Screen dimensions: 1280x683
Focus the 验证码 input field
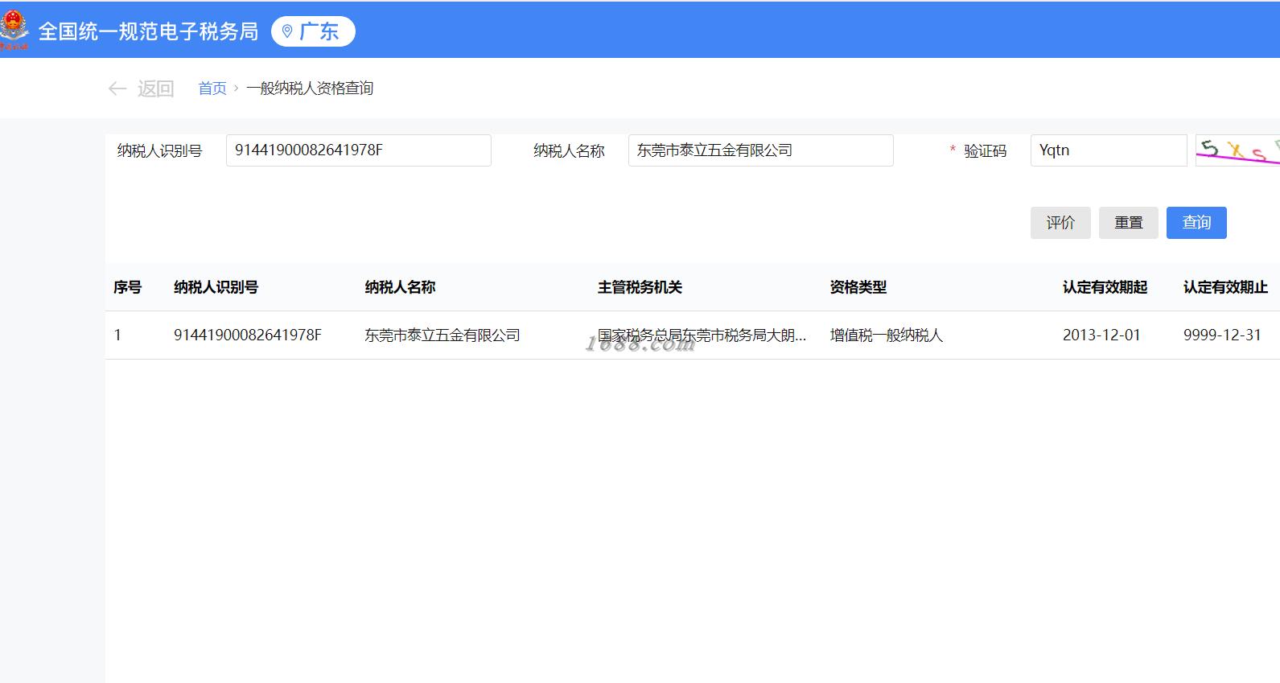click(1108, 150)
